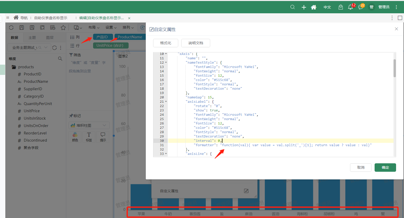Screen dimensions: 404x218
Task: Click the save-as icon in editor toolbar
Action: click(32, 28)
